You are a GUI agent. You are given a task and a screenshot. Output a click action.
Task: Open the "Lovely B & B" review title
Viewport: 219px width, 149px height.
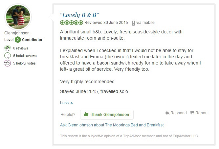pos(79,15)
